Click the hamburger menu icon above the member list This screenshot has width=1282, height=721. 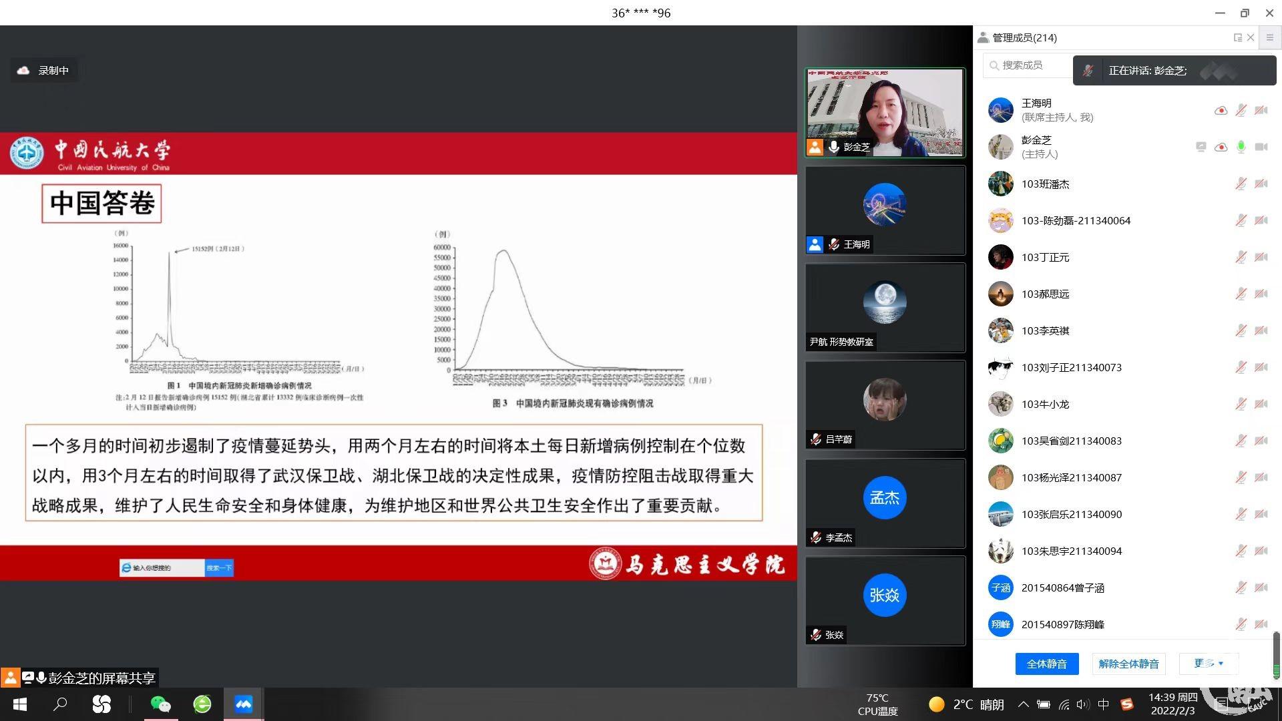pos(1270,38)
